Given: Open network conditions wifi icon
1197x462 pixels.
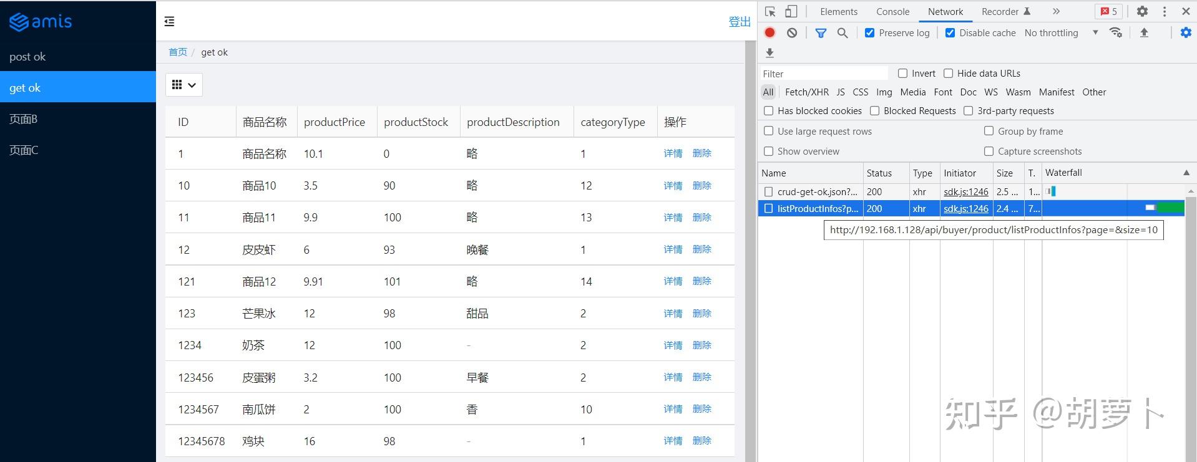Looking at the screenshot, I should coord(1116,33).
